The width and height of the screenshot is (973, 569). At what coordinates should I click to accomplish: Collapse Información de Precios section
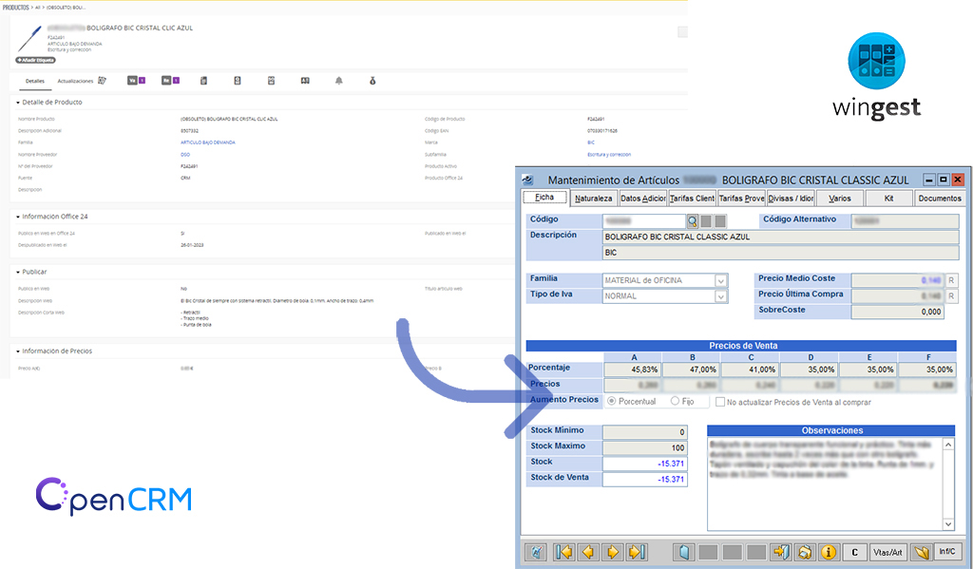coord(18,351)
